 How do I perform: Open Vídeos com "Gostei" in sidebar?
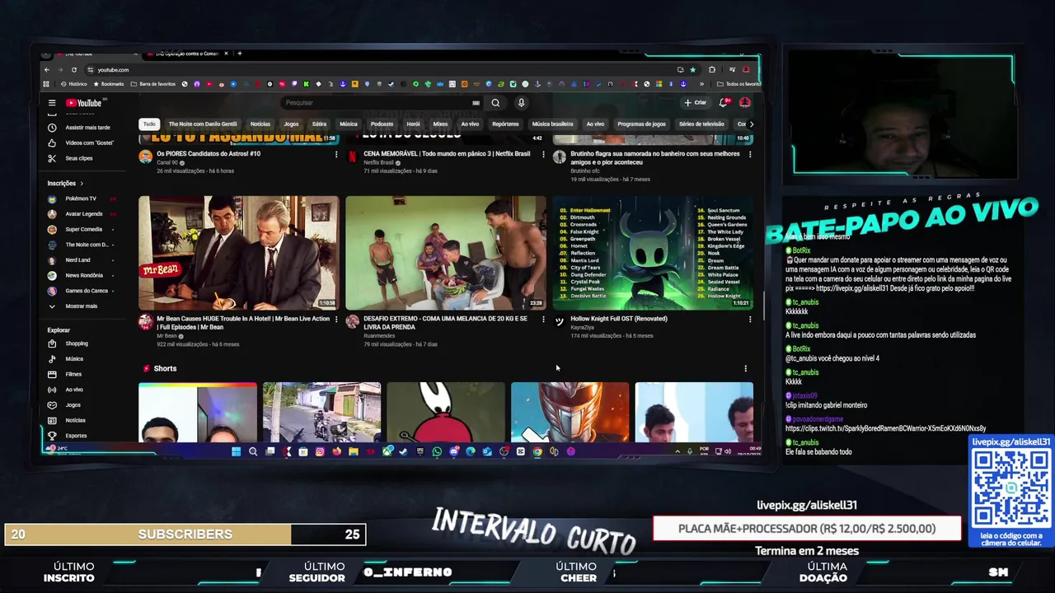79,142
